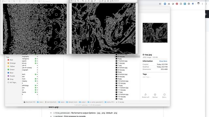Click the markup pen in right Preview toolbar
The image size is (209, 117).
tap(95, 1)
